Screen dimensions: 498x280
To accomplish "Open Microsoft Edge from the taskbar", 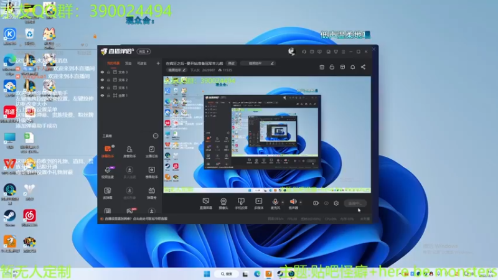I will click(257, 274).
